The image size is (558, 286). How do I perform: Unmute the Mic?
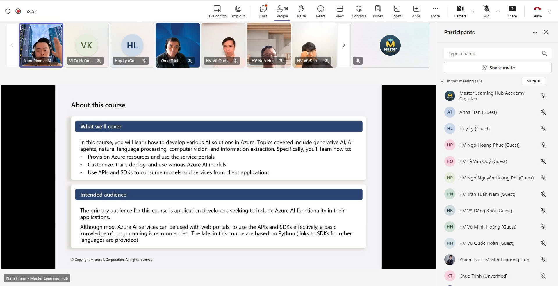(486, 11)
